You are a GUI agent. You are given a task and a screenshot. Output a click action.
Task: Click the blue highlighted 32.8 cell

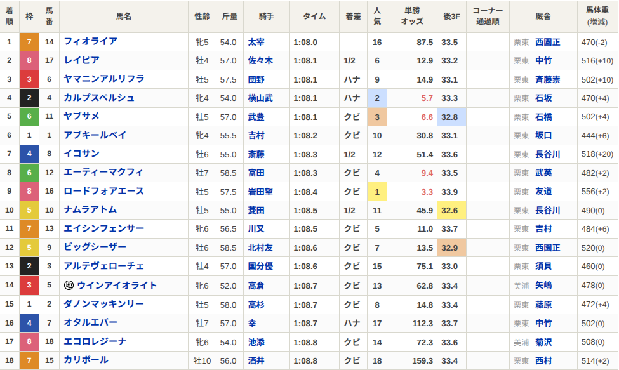451,117
